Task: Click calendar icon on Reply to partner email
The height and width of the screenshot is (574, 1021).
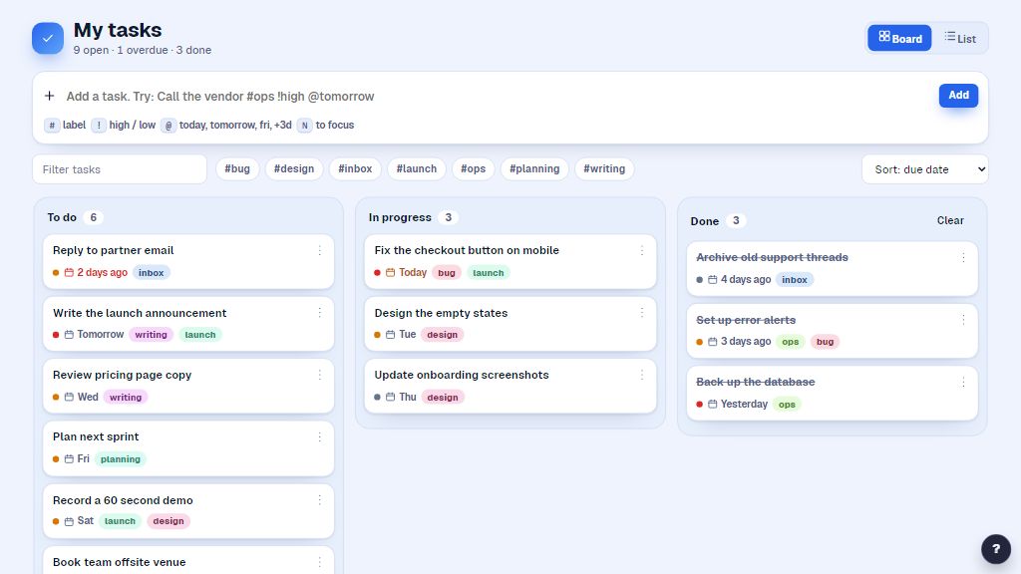Action: 69,273
